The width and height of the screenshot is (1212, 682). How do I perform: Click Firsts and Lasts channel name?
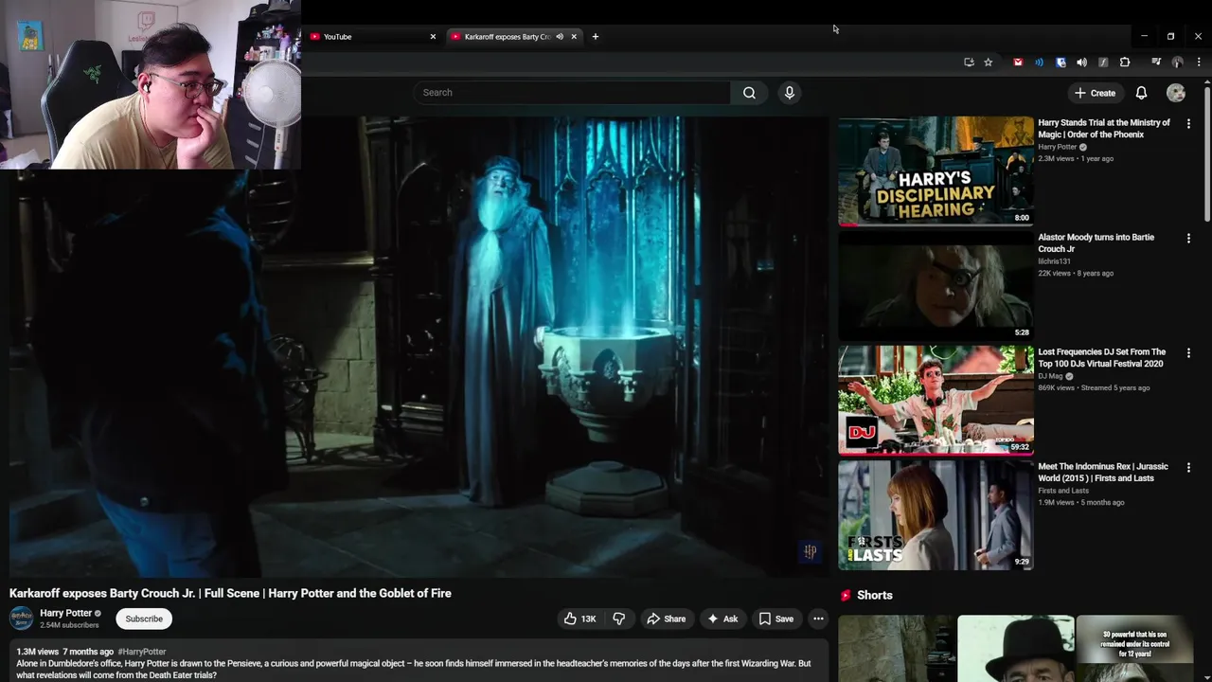[1063, 491]
